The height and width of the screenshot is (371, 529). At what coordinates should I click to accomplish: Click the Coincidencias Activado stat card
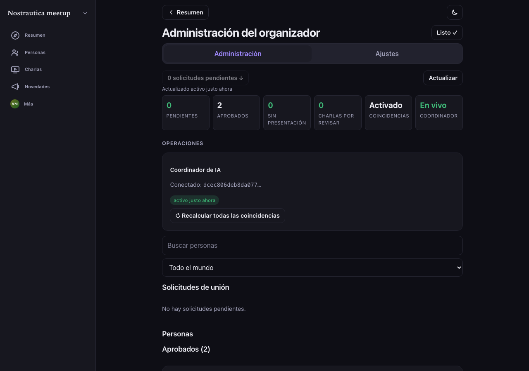pos(388,113)
